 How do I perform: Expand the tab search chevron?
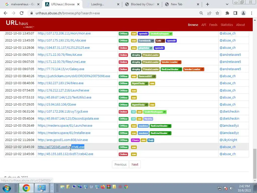pyautogui.click(x=227, y=5)
